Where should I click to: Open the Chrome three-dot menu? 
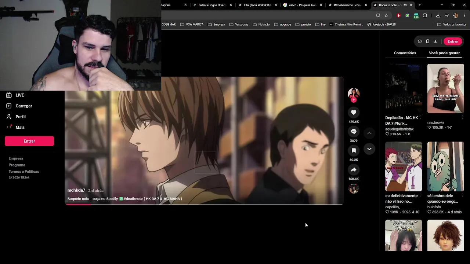(x=465, y=15)
